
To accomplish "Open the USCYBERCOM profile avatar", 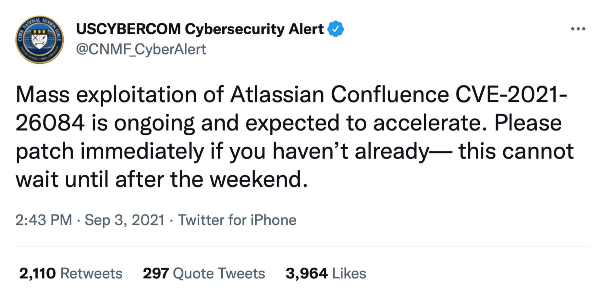I will (39, 40).
